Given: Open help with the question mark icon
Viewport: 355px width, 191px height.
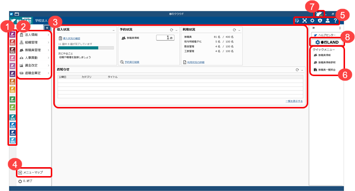Looking at the screenshot, I should [335, 20].
